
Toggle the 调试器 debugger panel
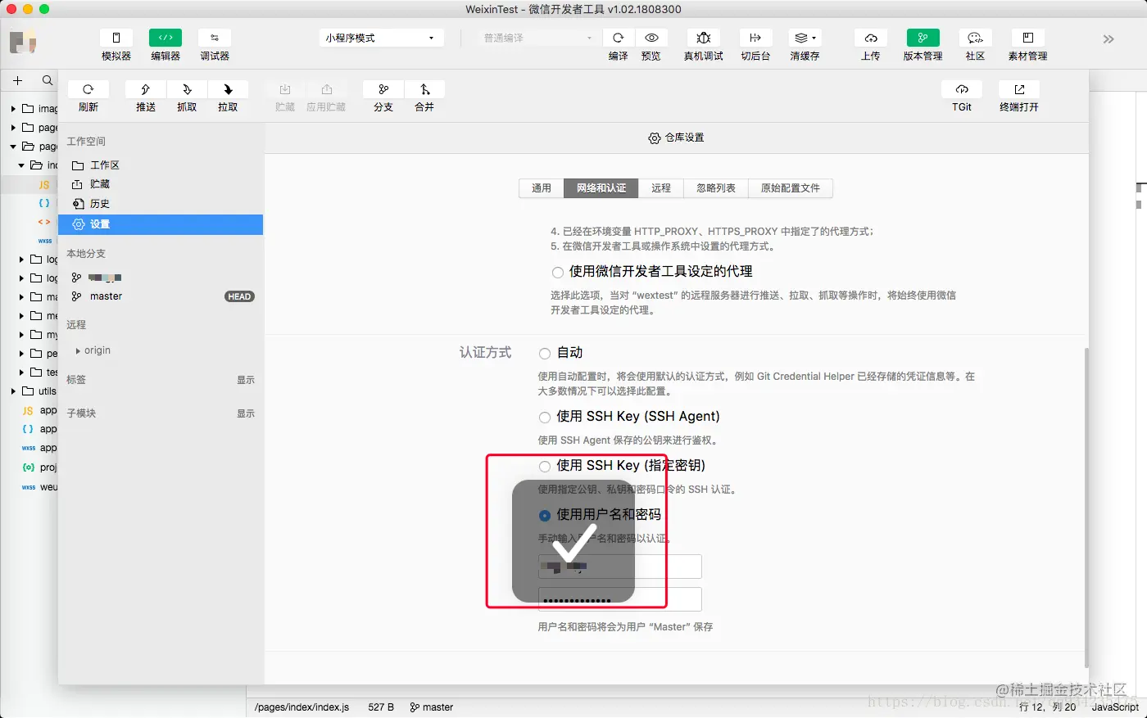(215, 38)
